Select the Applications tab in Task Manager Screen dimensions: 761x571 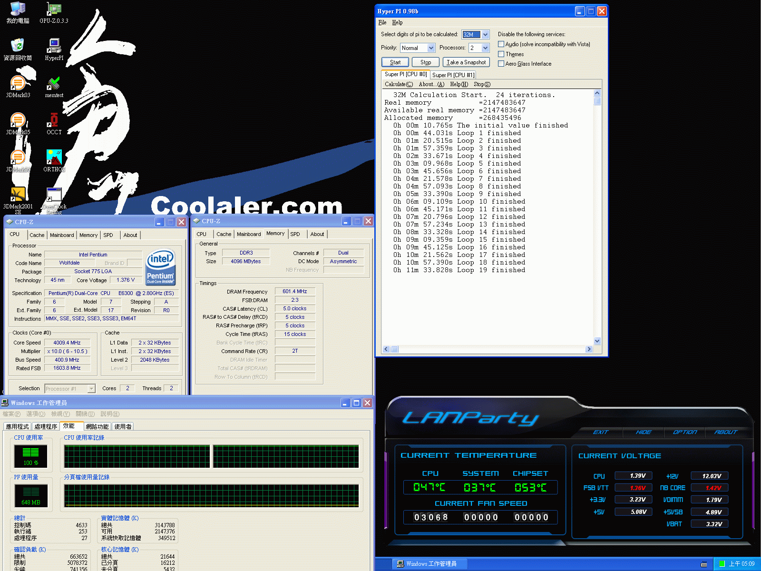pyautogui.click(x=18, y=427)
